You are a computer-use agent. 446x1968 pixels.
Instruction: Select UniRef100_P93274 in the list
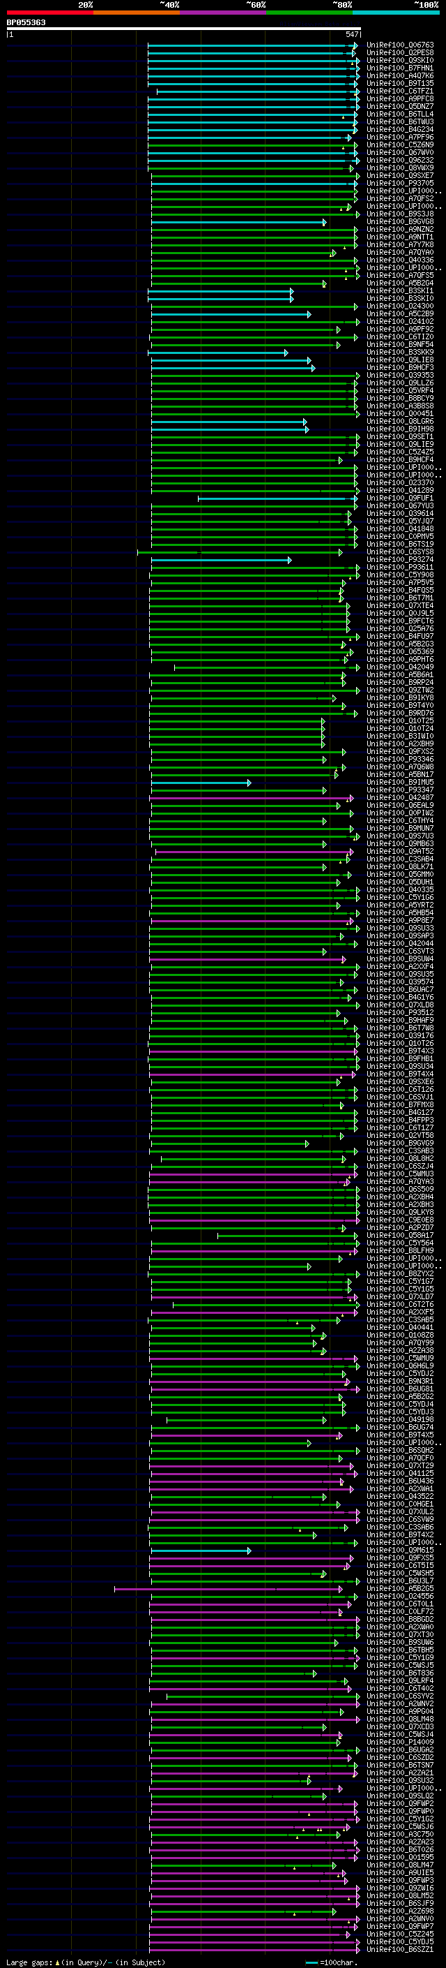coord(400,559)
